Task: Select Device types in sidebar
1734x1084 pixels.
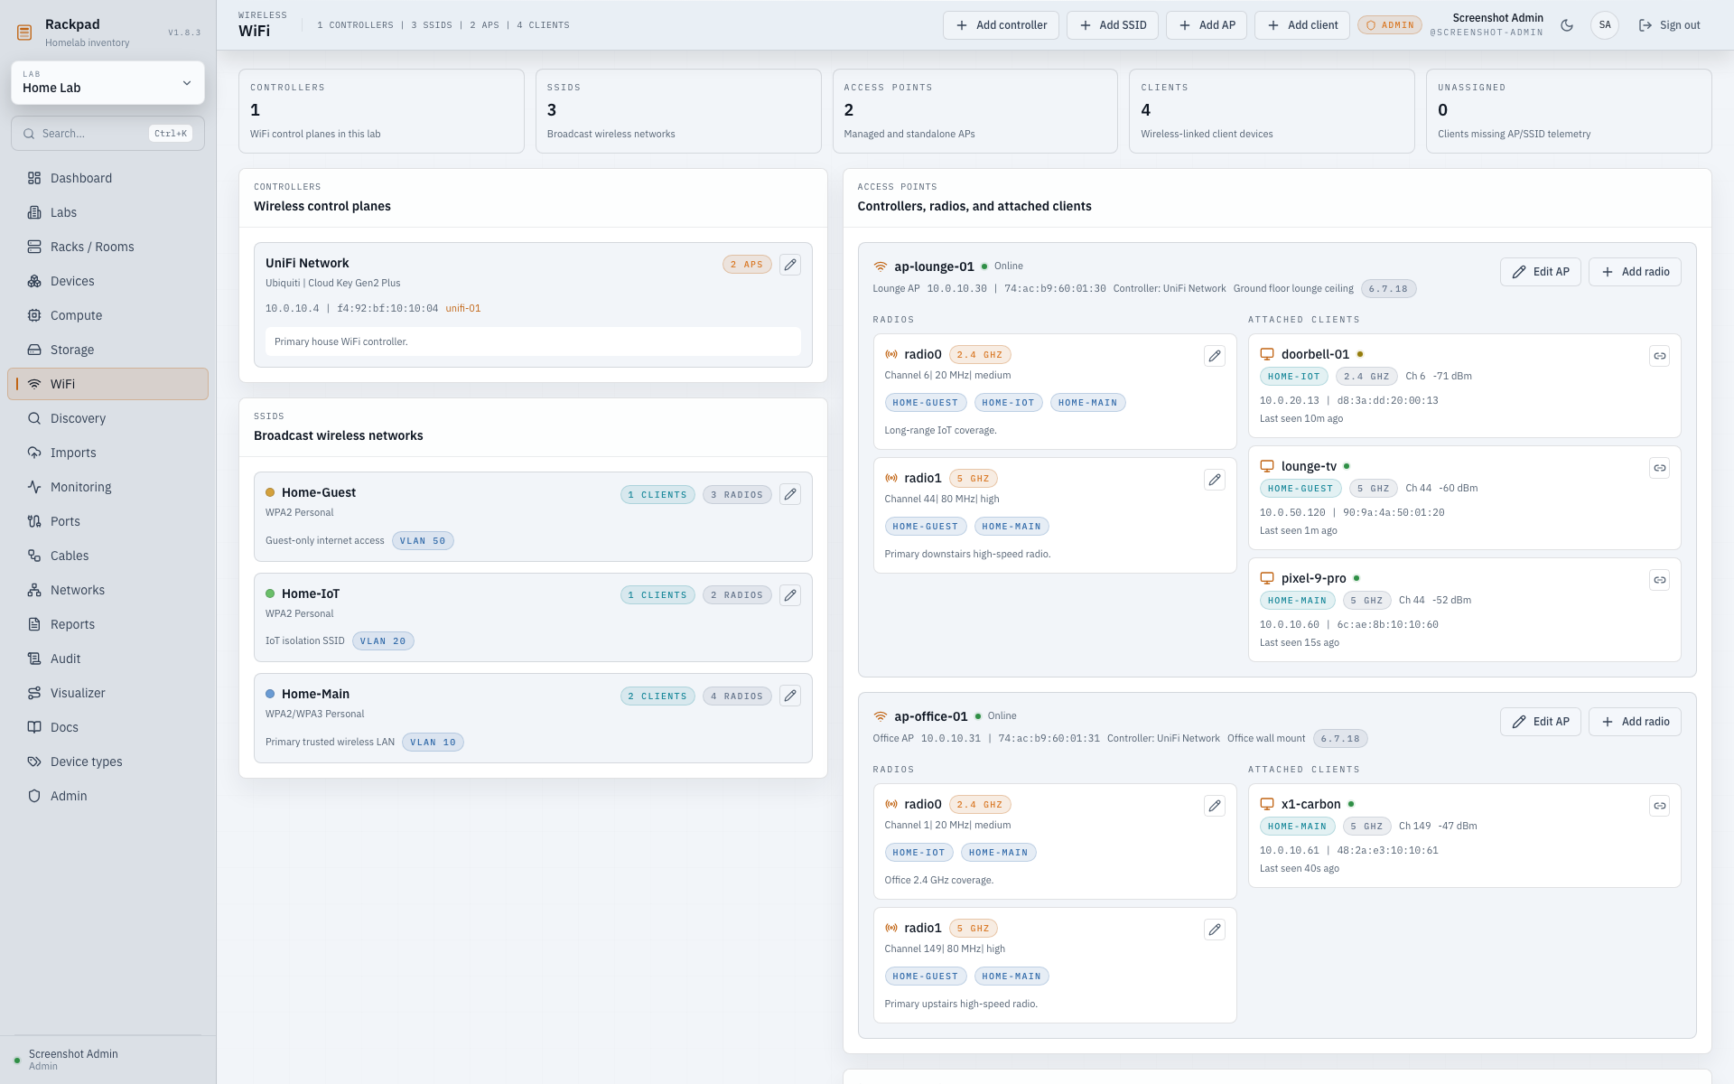Action: tap(107, 762)
